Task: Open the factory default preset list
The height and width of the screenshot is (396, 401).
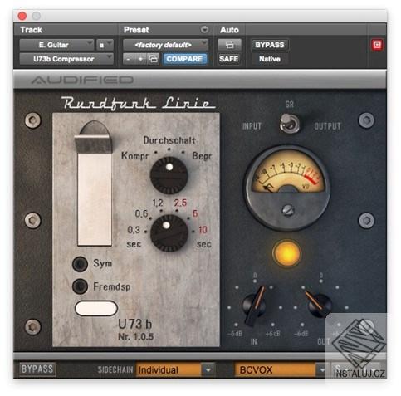Action: (165, 45)
